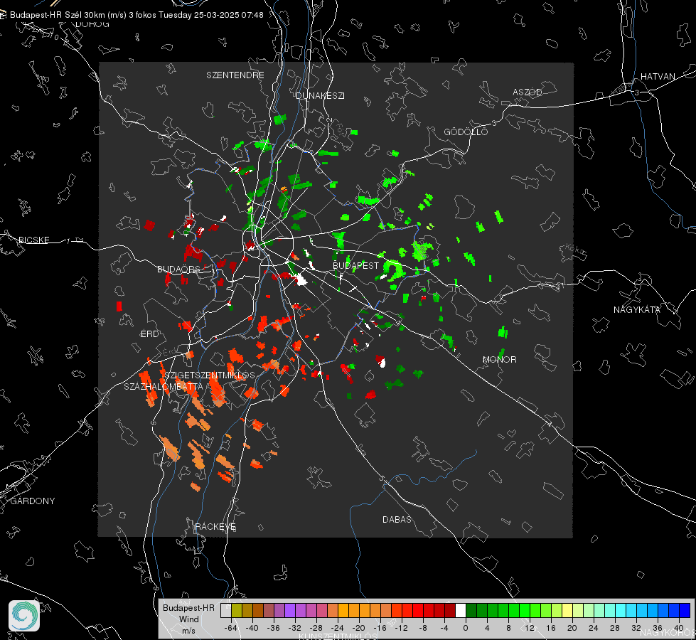The height and width of the screenshot is (640, 696).
Task: Click the ÉRD town label
Action: pos(149,334)
